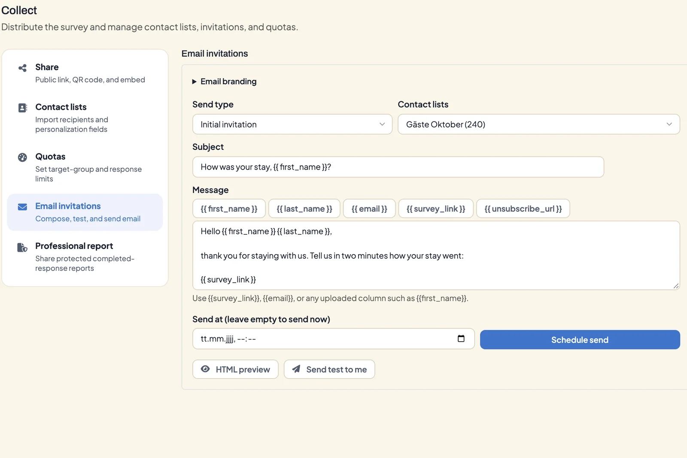Click the placeholder help text below message
This screenshot has width=687, height=458.
point(330,298)
